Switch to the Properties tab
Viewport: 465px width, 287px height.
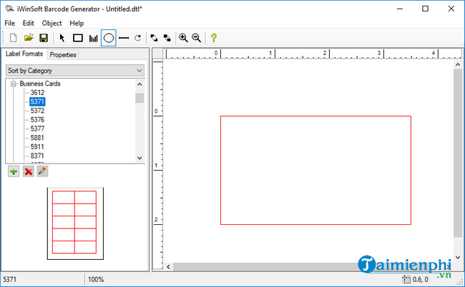pos(63,55)
